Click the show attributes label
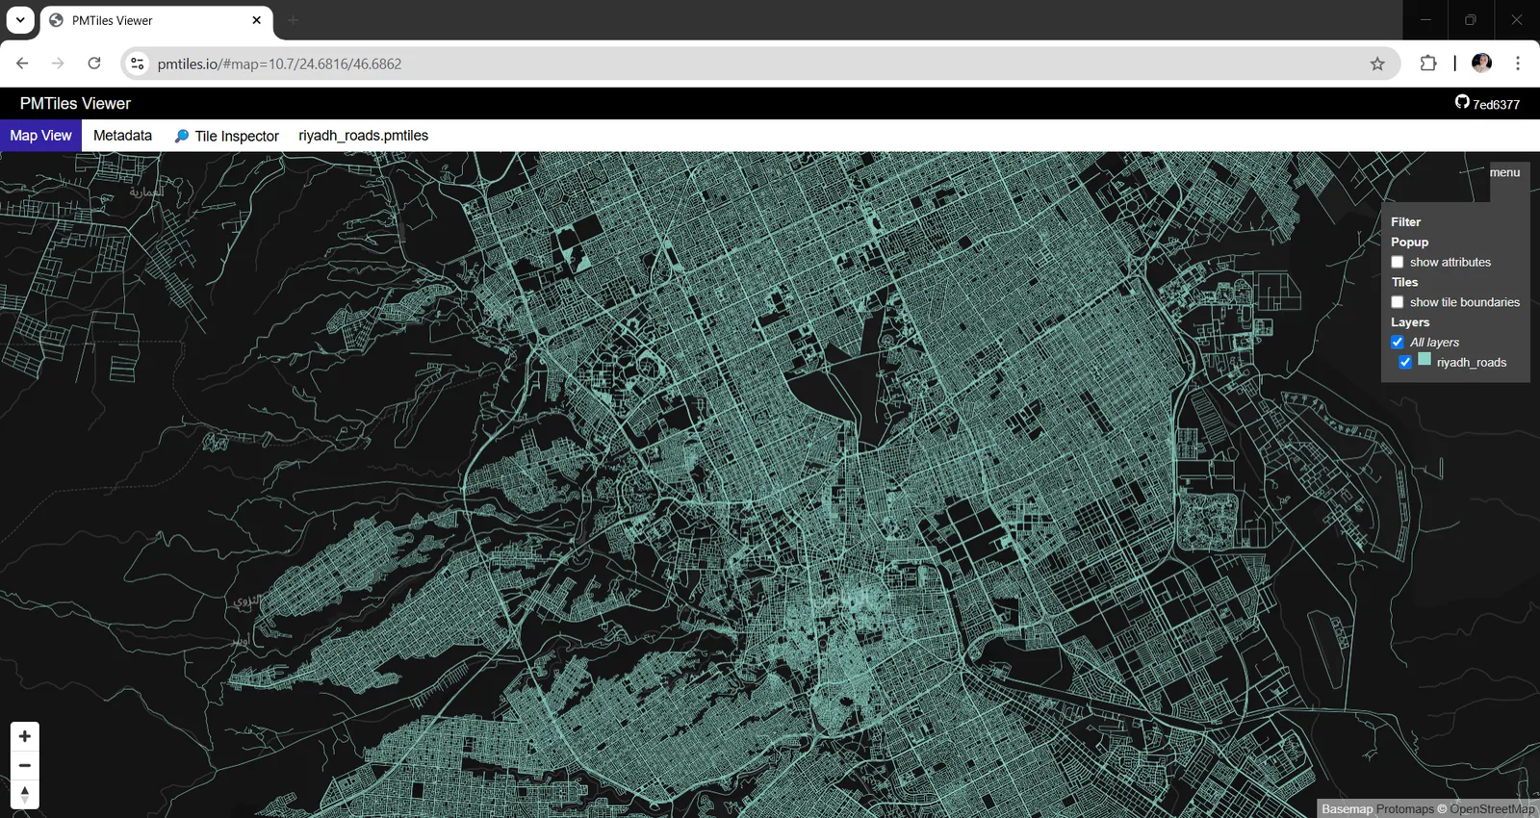The width and height of the screenshot is (1540, 818). [x=1450, y=262]
